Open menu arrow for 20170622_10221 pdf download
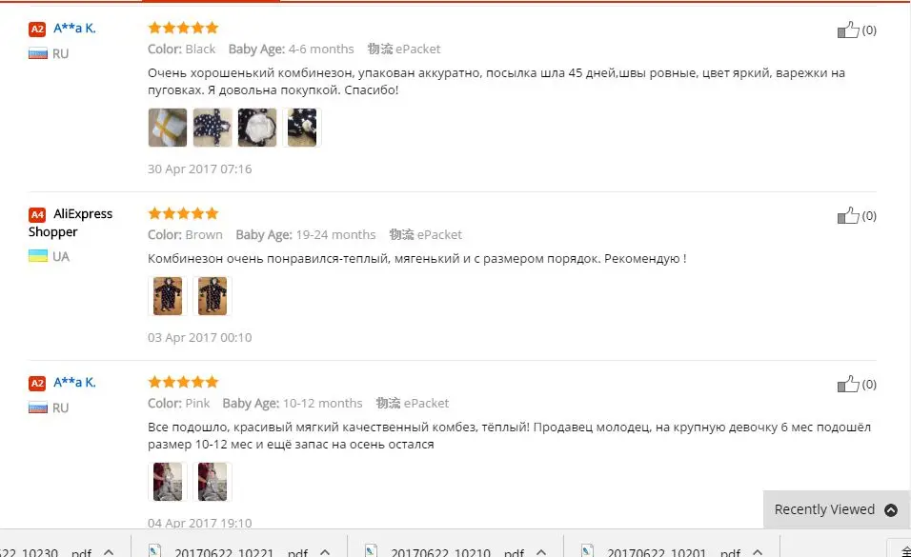911x557 pixels. click(x=325, y=552)
